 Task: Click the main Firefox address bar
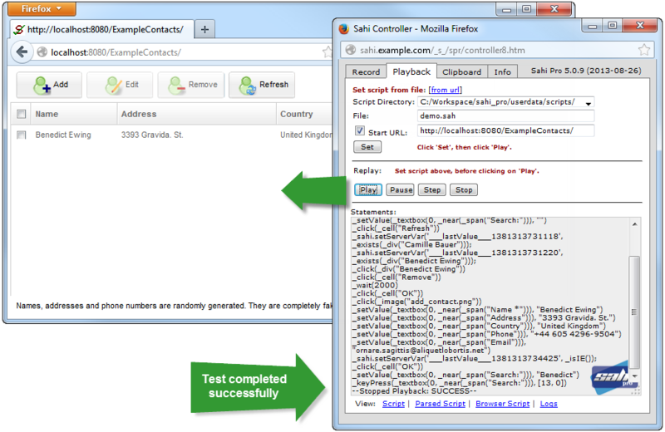click(182, 52)
